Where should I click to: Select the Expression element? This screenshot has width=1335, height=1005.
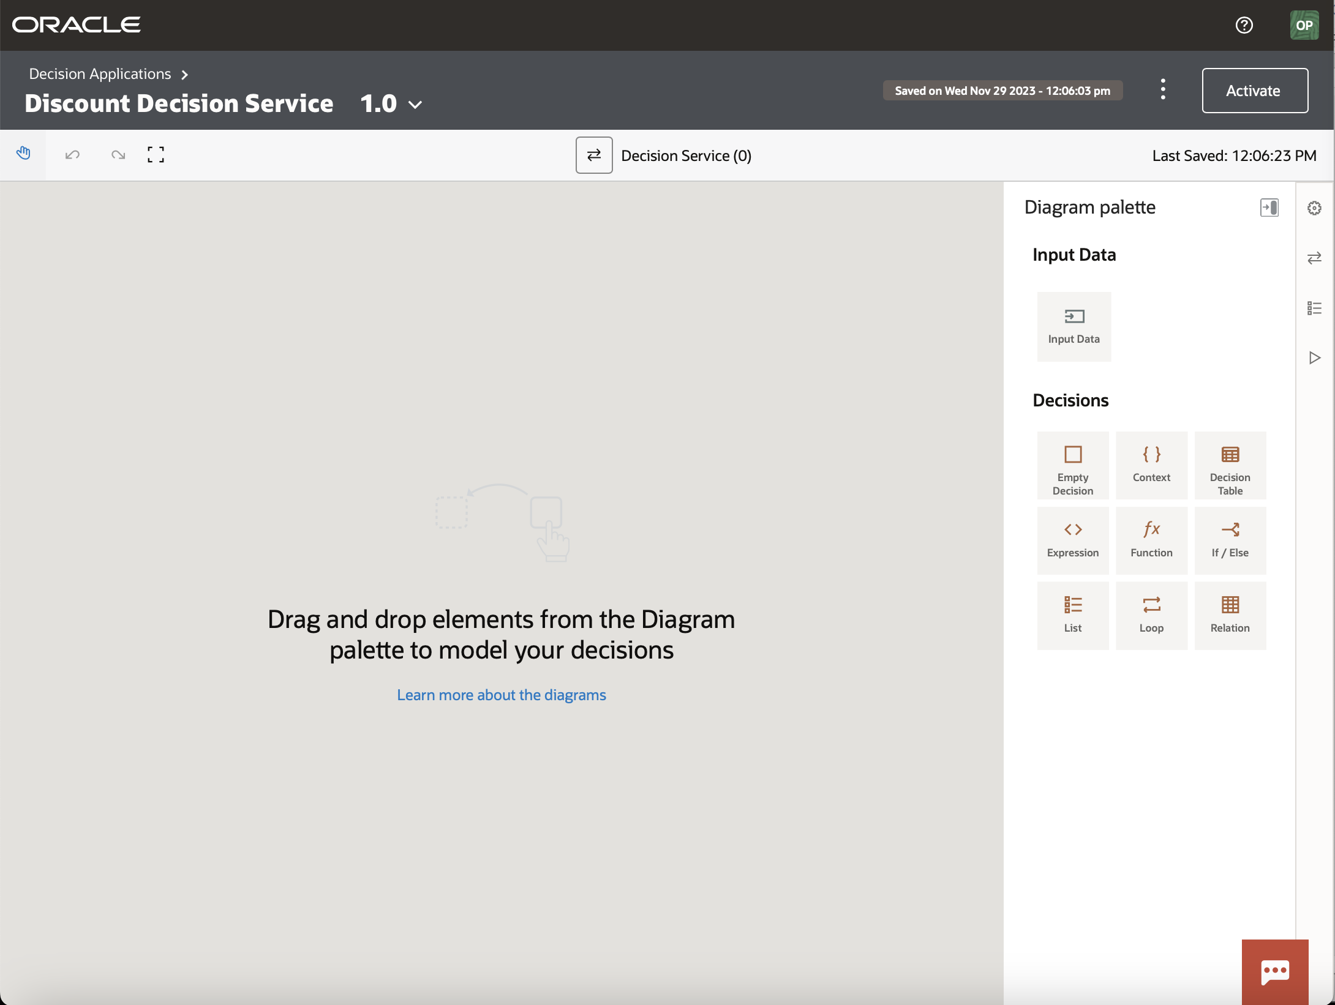(x=1073, y=540)
